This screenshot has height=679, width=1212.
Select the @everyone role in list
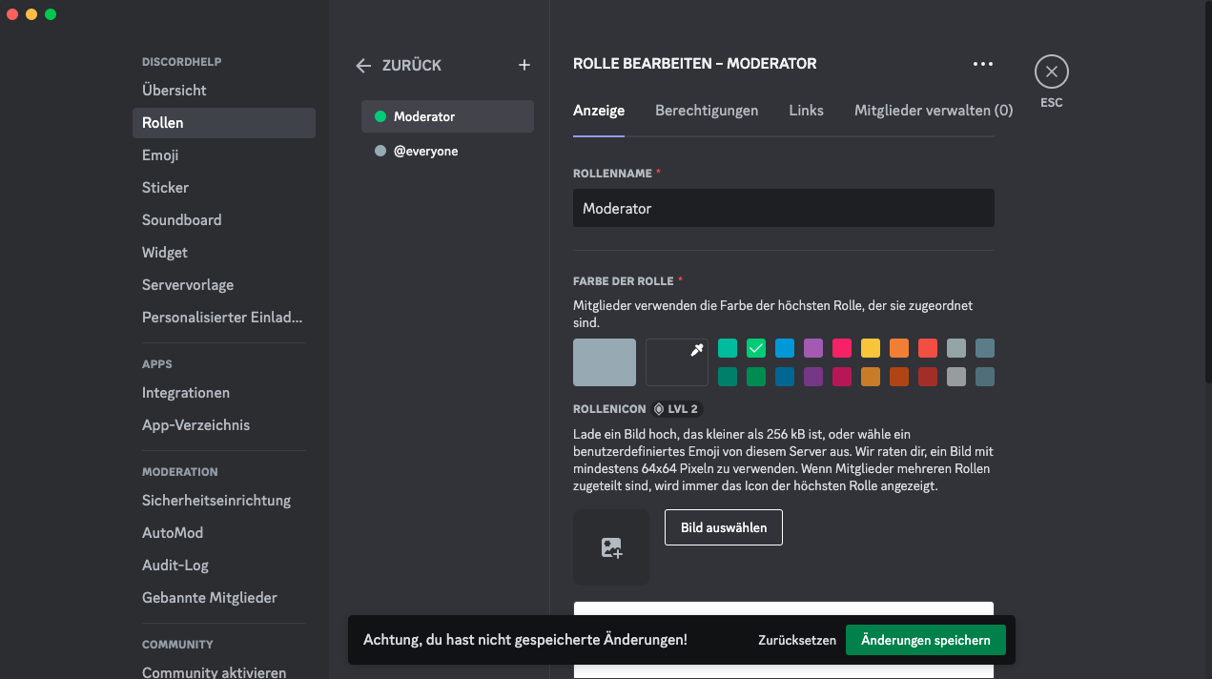(x=447, y=151)
